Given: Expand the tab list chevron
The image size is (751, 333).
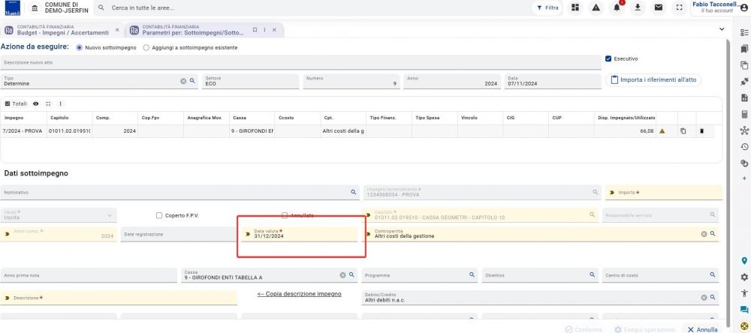Looking at the screenshot, I should 722,29.
